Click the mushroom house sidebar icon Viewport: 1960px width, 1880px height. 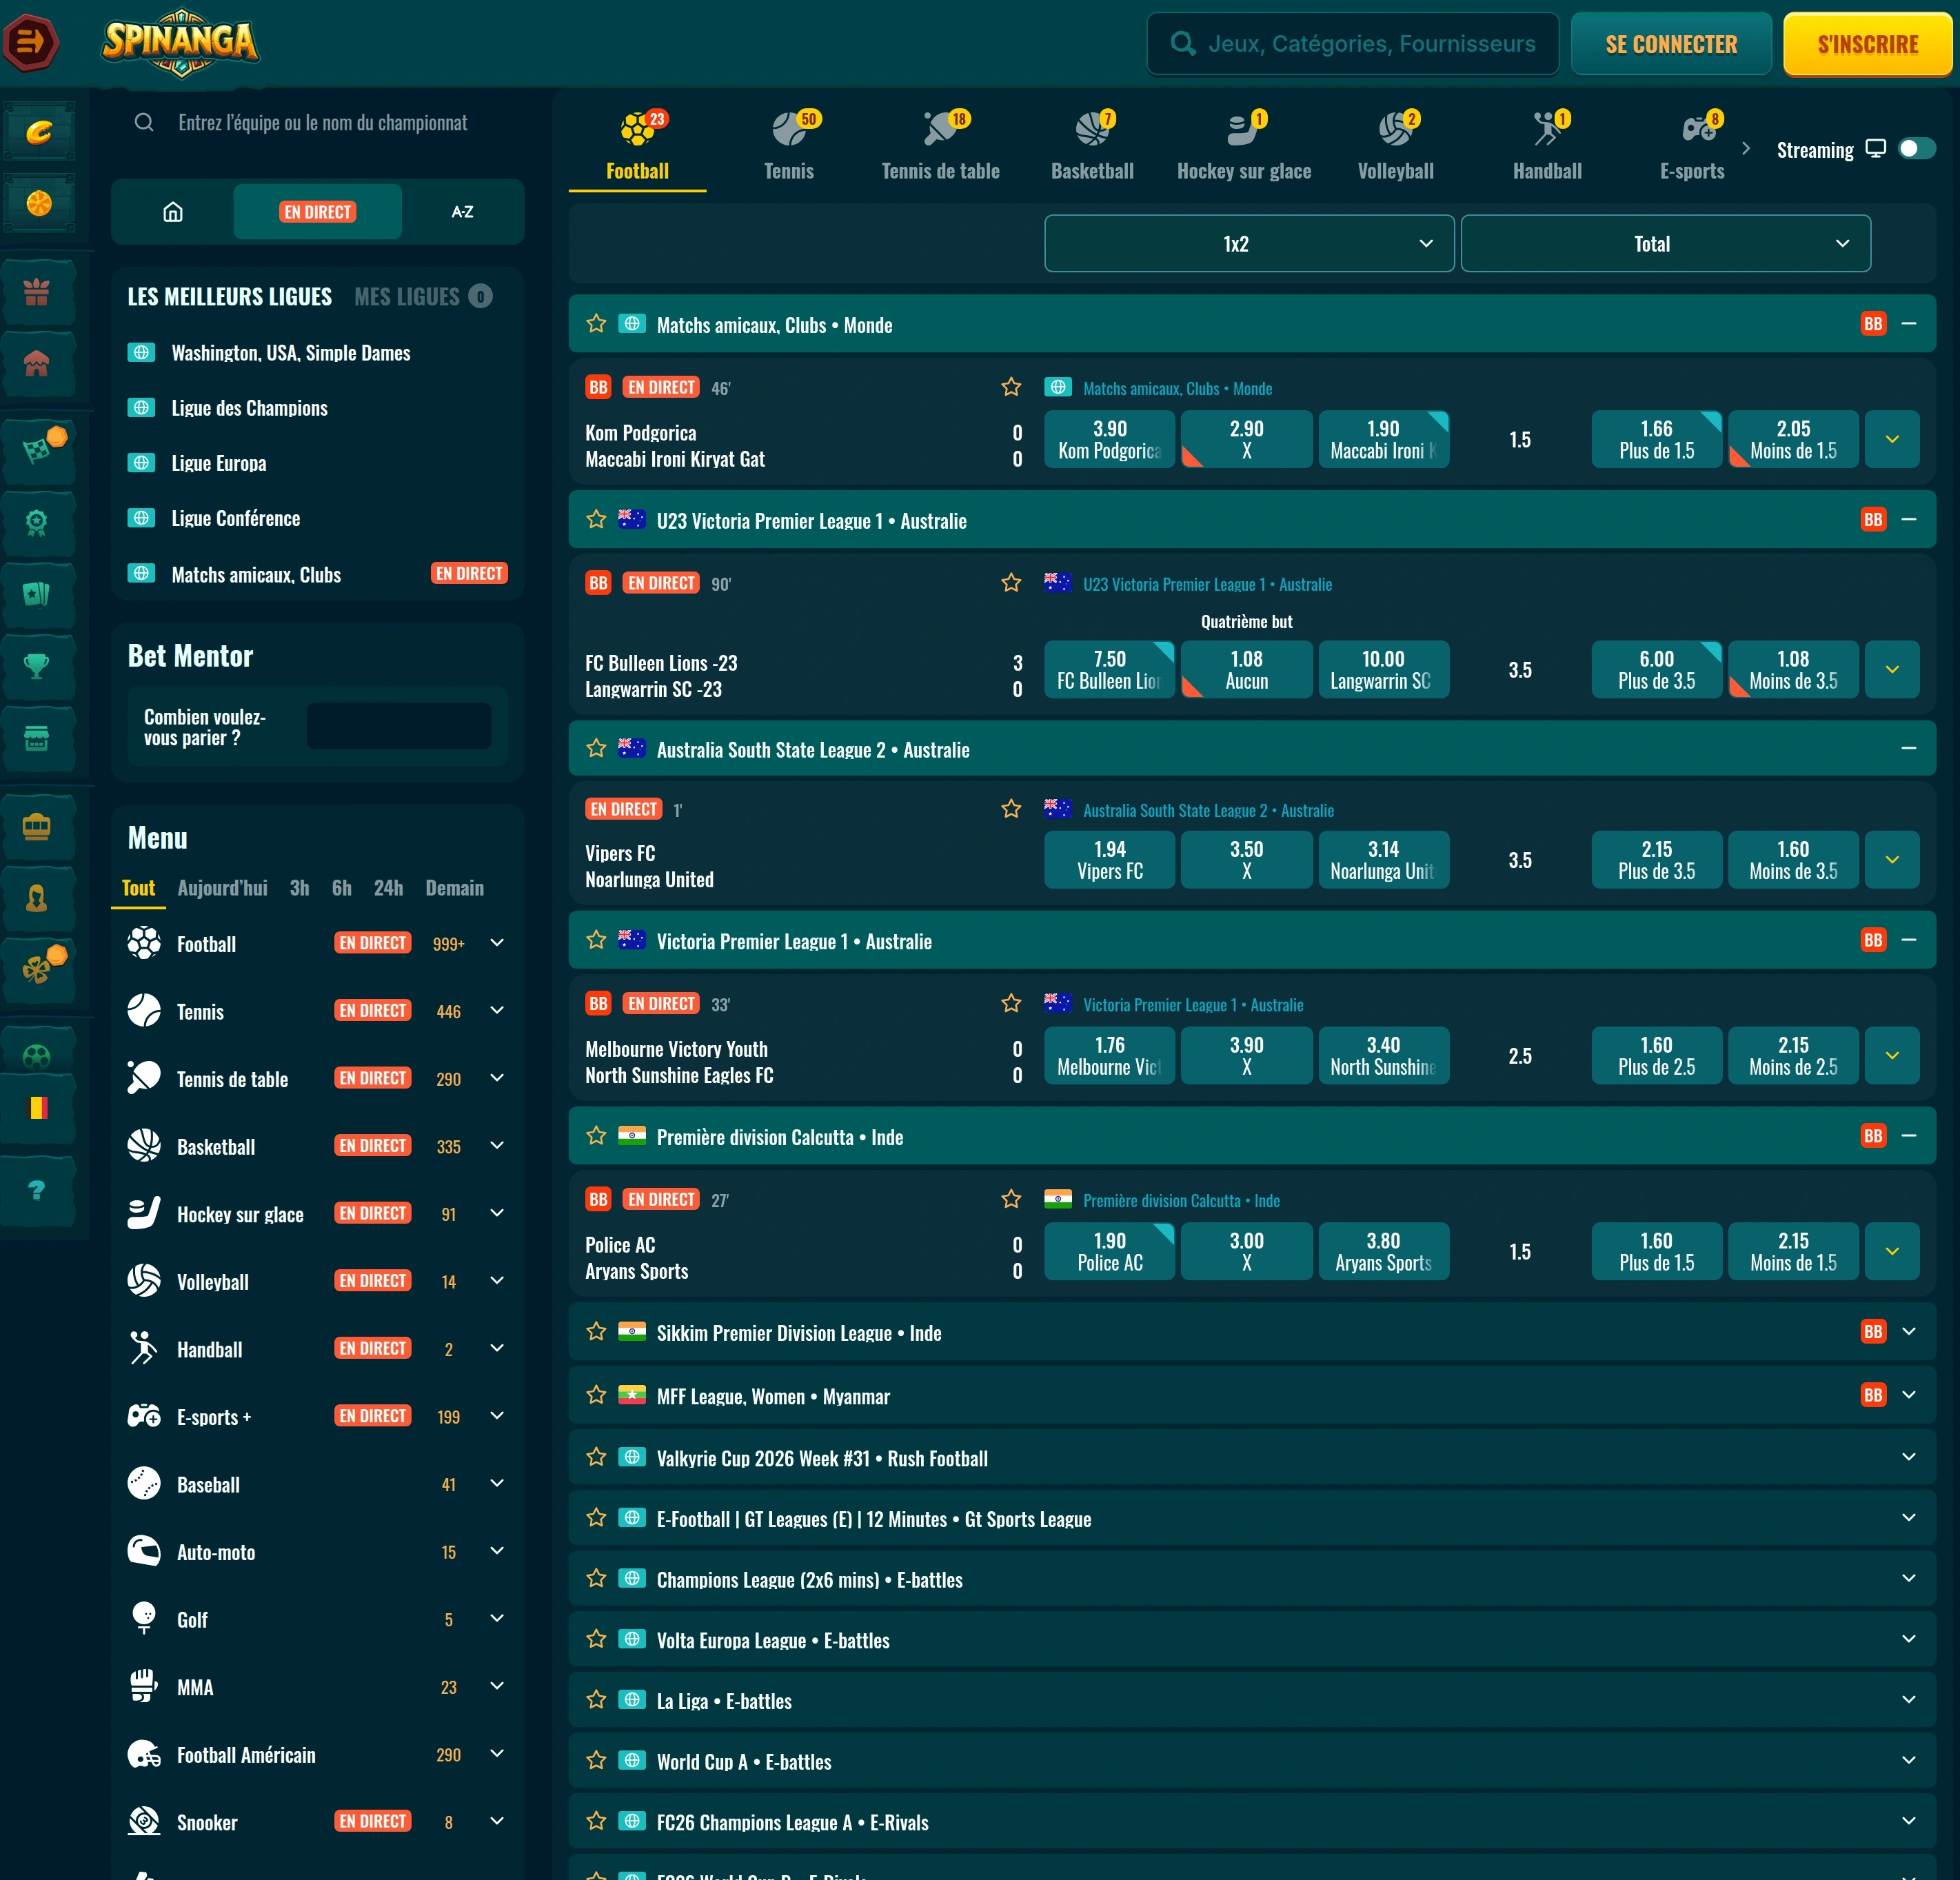click(x=37, y=364)
